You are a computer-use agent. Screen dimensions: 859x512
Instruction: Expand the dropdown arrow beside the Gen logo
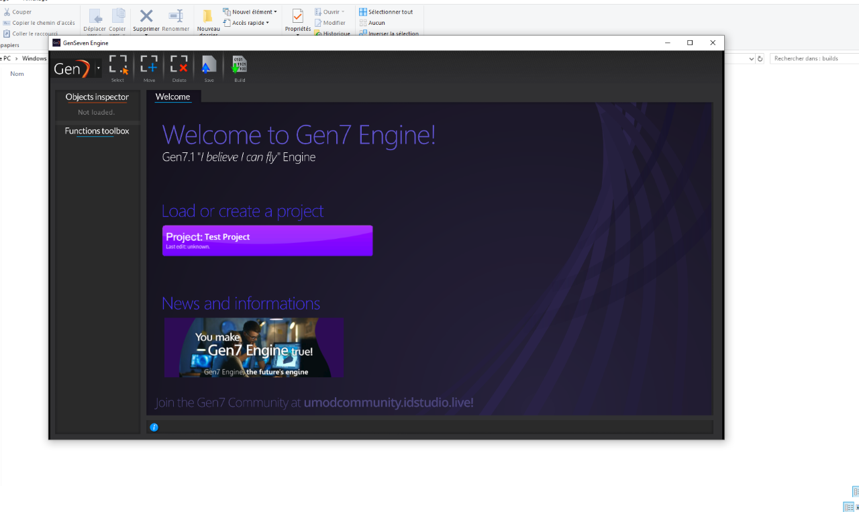tap(99, 68)
